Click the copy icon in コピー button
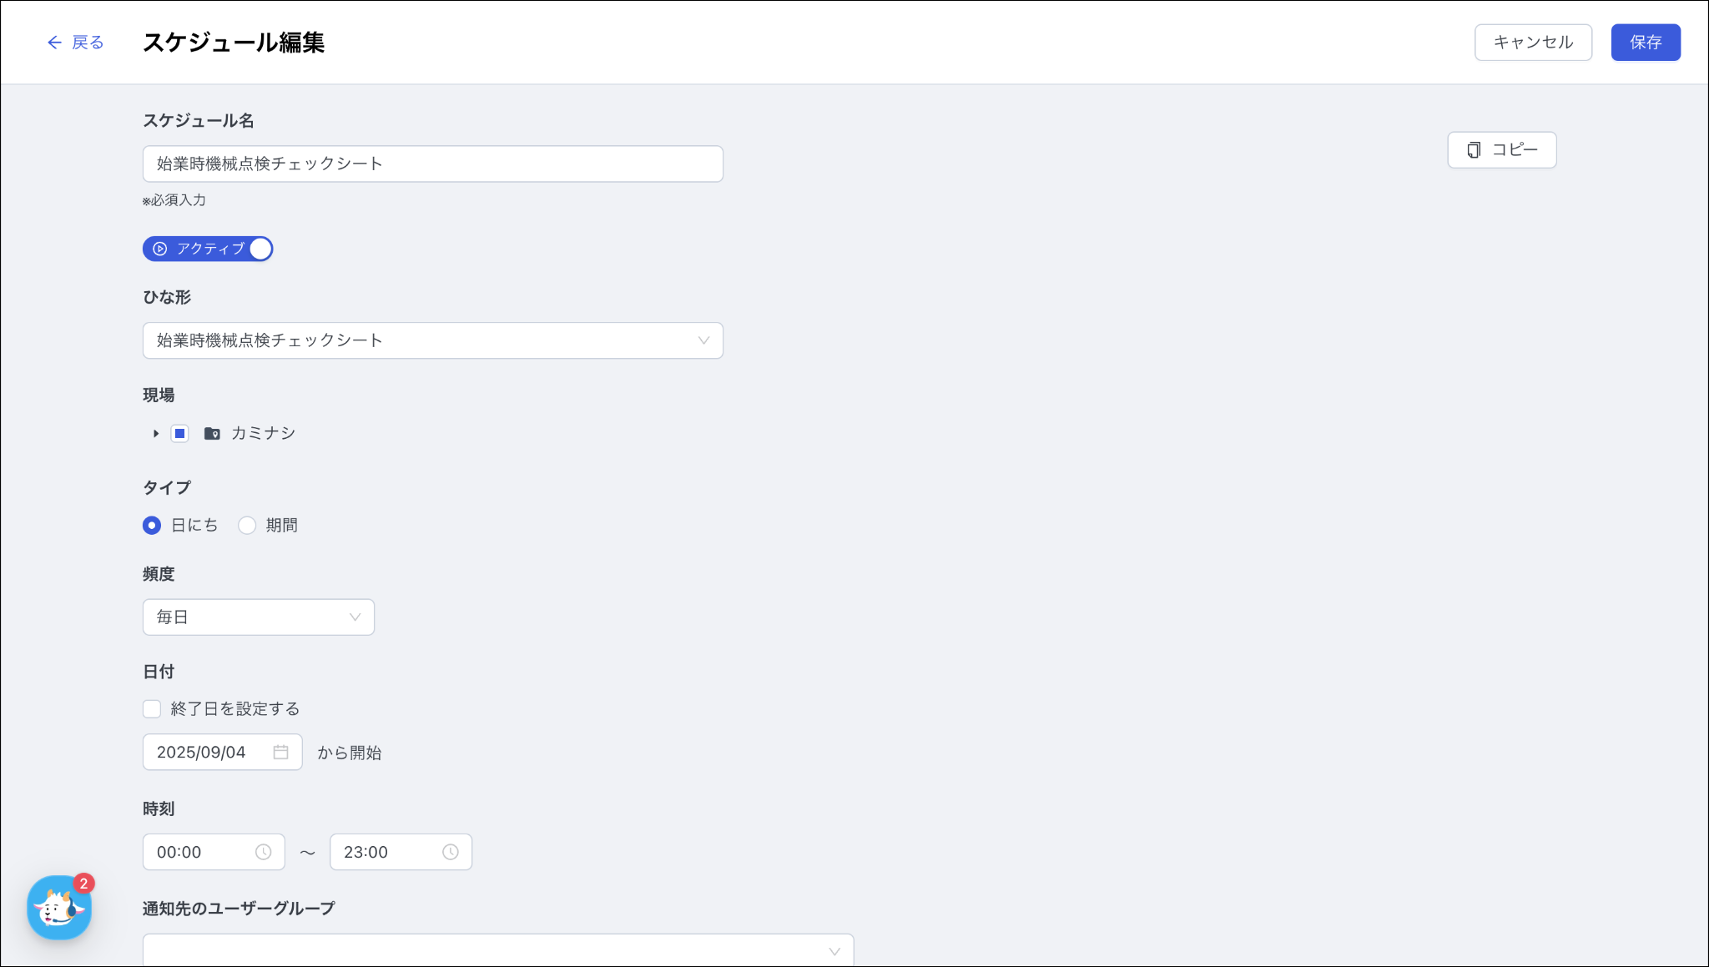 point(1475,150)
